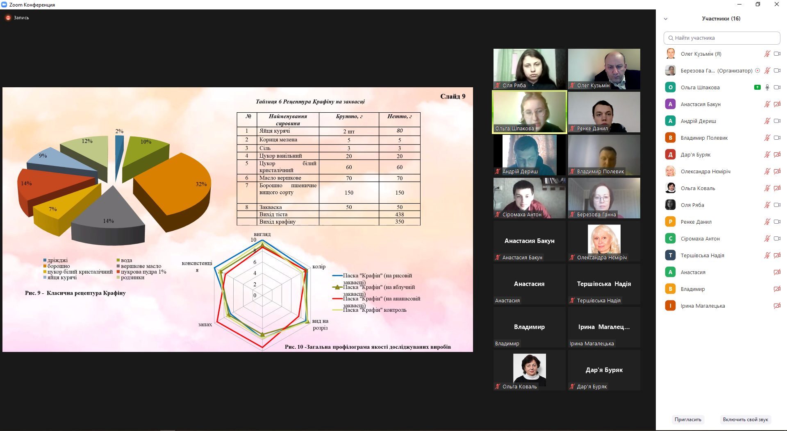Click the 'Слайд 9' label on the shared slide
The image size is (787, 431).
(x=453, y=96)
